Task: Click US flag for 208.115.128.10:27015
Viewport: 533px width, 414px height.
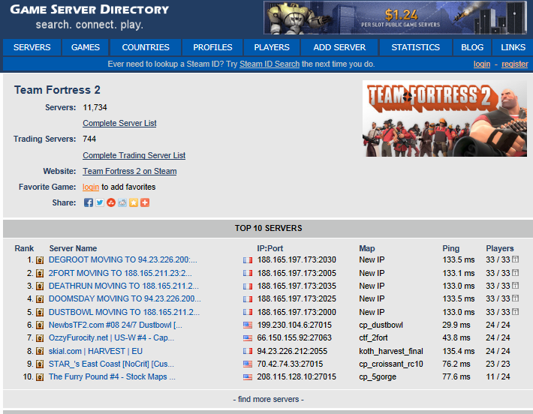Action: click(x=248, y=377)
